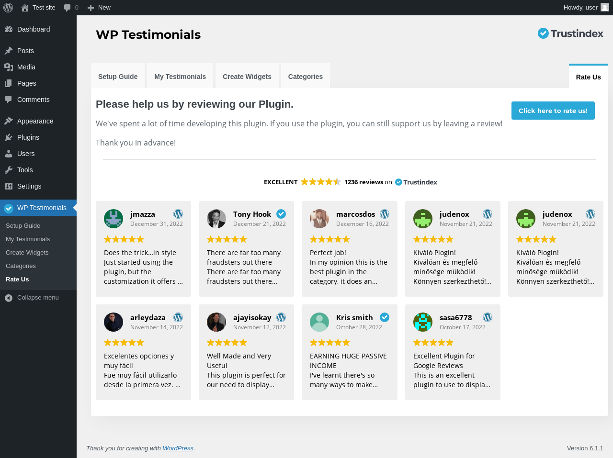
Task: Switch to the Setup Guide tab
Action: 118,77
